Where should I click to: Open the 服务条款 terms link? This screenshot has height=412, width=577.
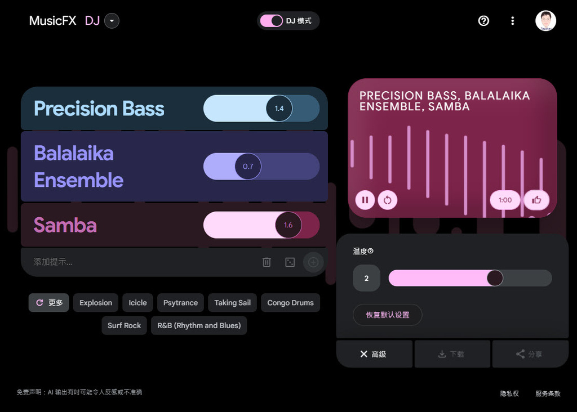click(x=548, y=393)
